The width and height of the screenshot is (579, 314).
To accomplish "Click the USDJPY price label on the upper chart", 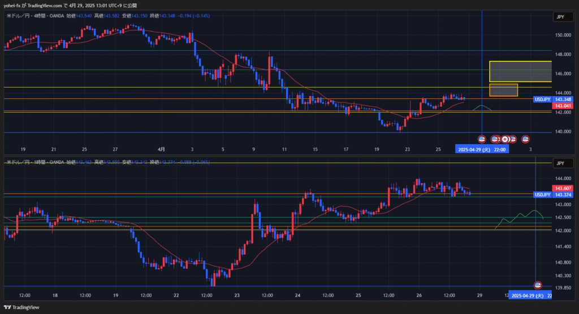I will tap(542, 99).
